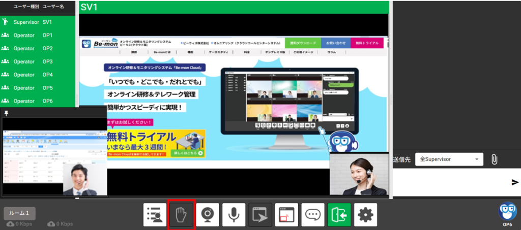The height and width of the screenshot is (230, 521).
Task: Leave the room via the green exit icon
Action: click(x=339, y=215)
